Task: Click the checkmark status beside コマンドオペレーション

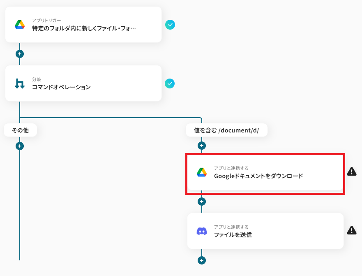Action: (170, 83)
